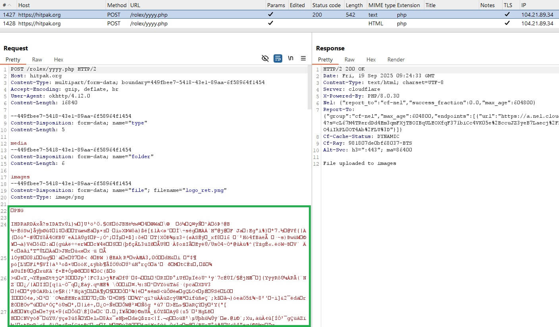Click the TLS checkmark for request 1427
This screenshot has height=327, width=559.
click(507, 14)
